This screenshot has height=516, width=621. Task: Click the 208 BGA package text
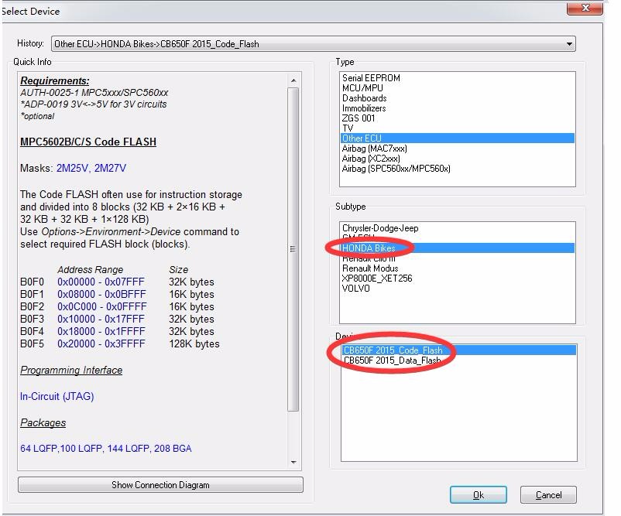click(x=173, y=449)
